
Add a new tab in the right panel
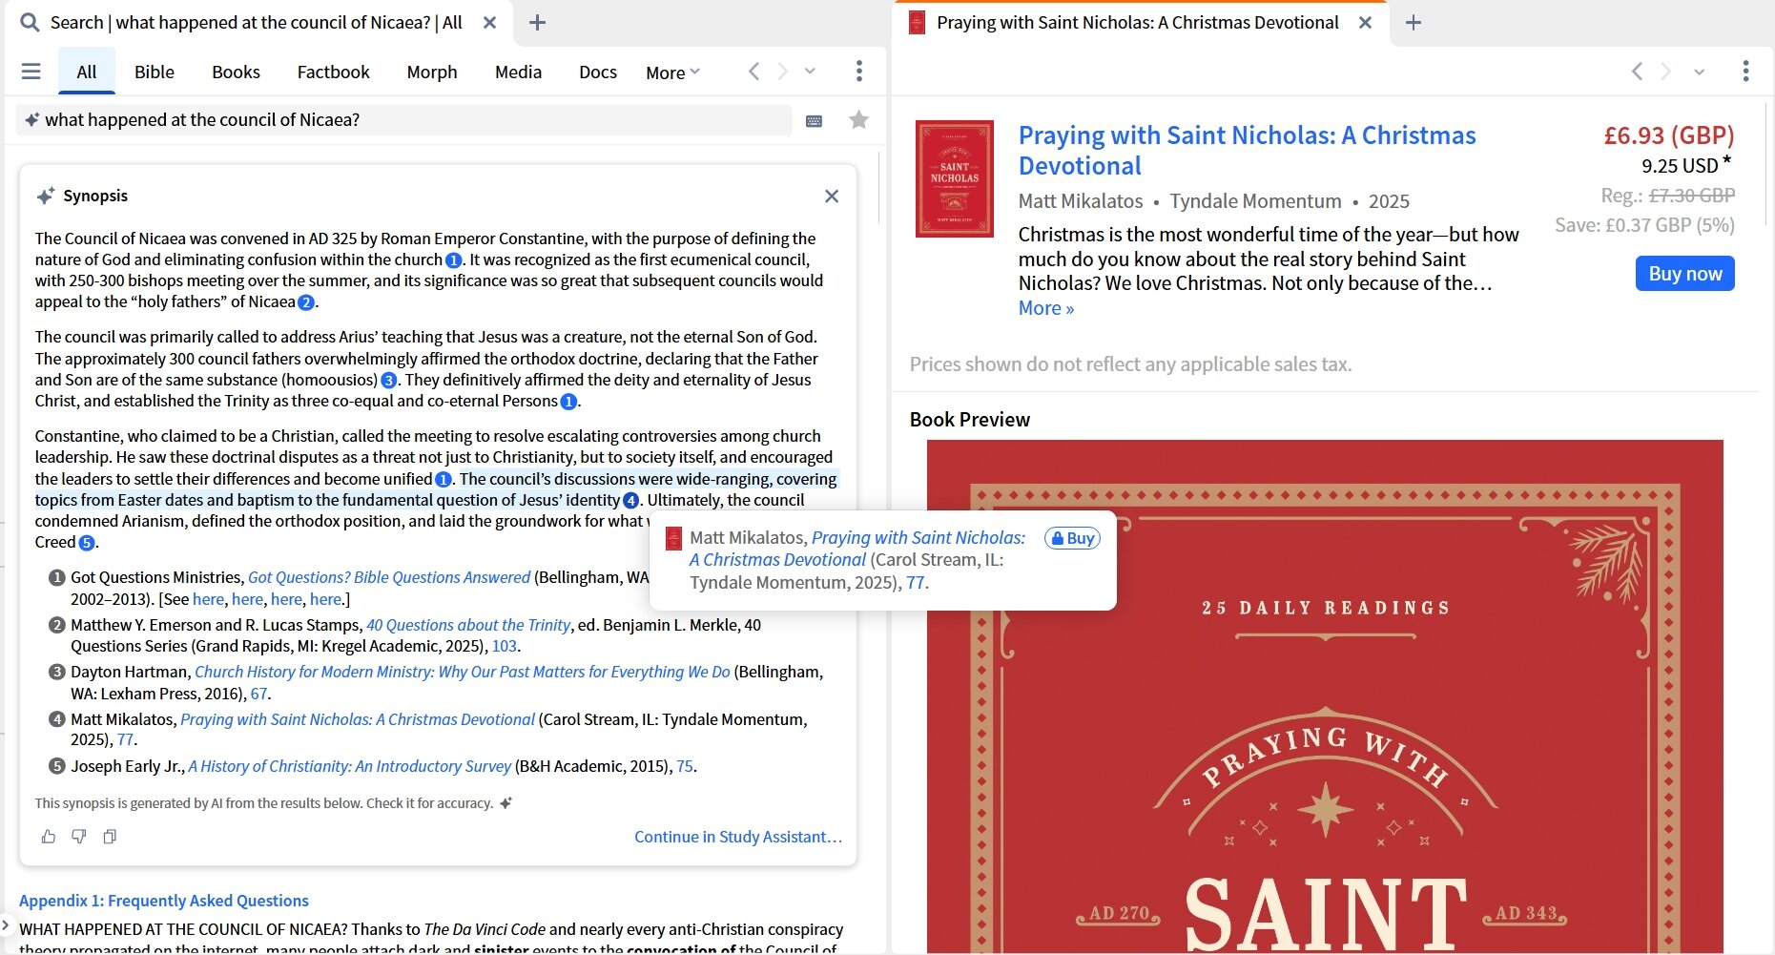pos(1414,22)
